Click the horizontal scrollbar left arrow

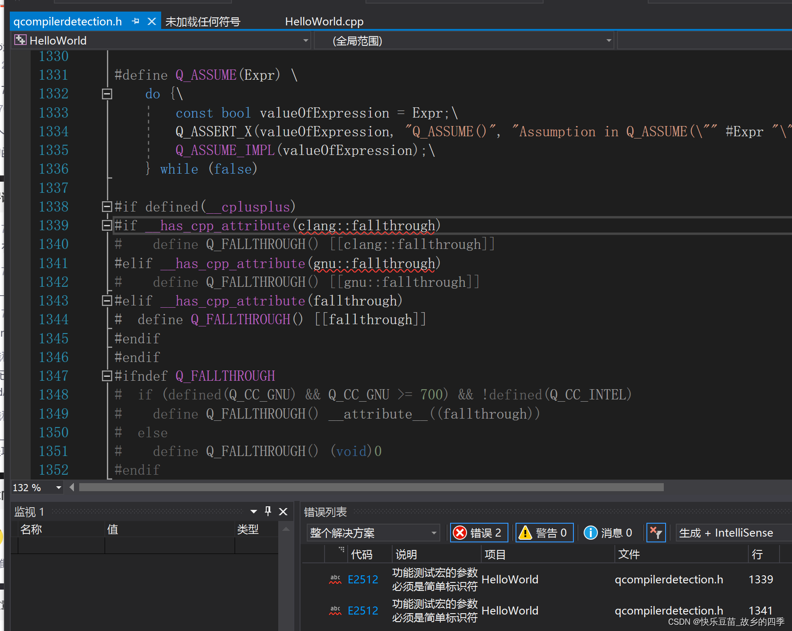[x=72, y=488]
